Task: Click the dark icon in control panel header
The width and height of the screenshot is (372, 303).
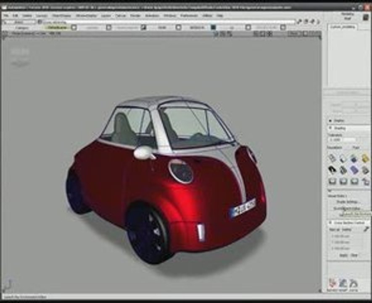Action: pos(366,17)
